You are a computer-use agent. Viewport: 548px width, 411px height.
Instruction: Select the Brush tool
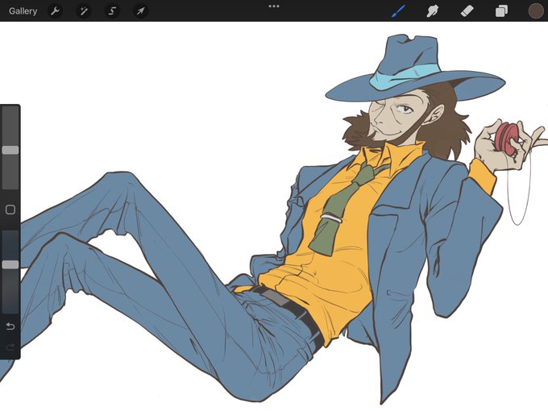click(398, 11)
